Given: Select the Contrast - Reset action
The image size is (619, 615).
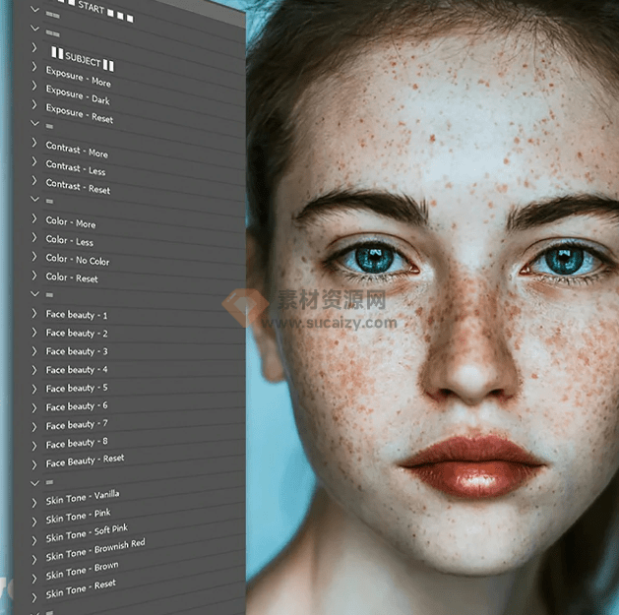Looking at the screenshot, I should (x=78, y=186).
